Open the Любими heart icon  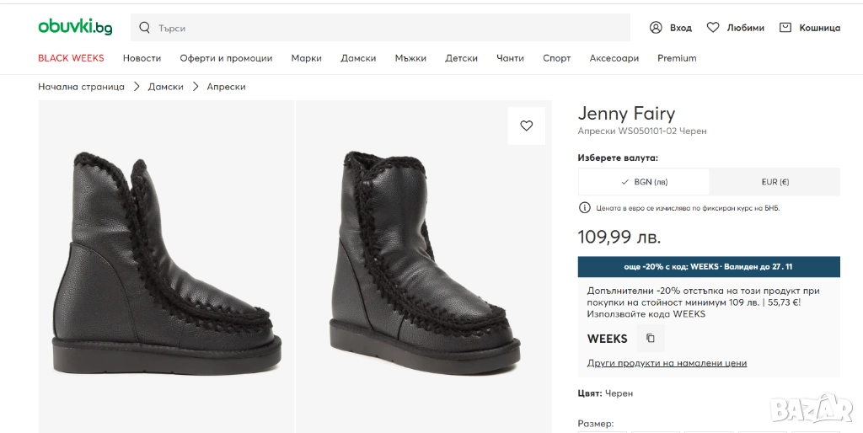click(x=713, y=28)
